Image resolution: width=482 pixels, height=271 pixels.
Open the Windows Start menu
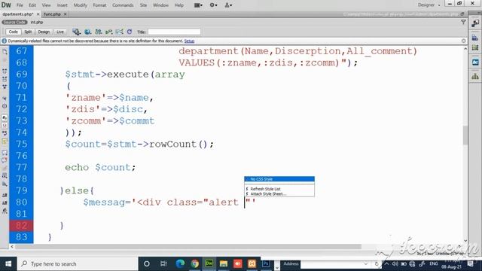point(8,263)
